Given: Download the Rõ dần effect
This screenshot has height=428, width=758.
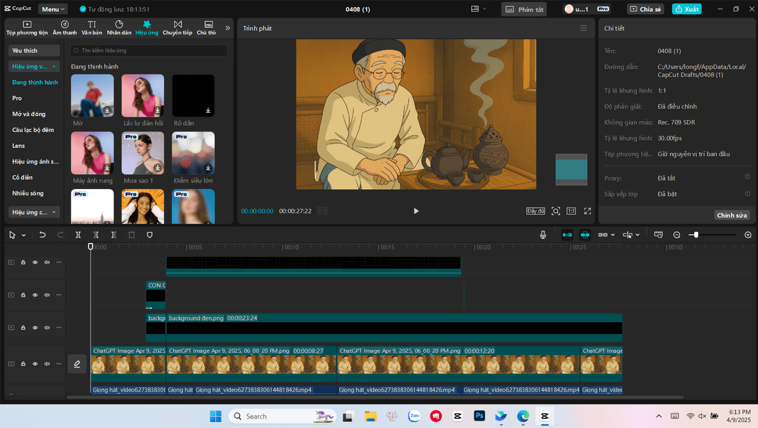Looking at the screenshot, I should pos(208,110).
